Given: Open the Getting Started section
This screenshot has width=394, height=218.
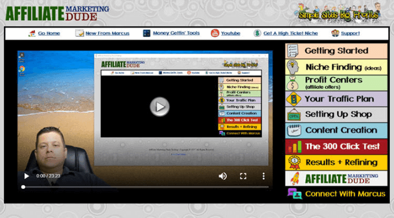Looking at the screenshot, I should [x=336, y=51].
